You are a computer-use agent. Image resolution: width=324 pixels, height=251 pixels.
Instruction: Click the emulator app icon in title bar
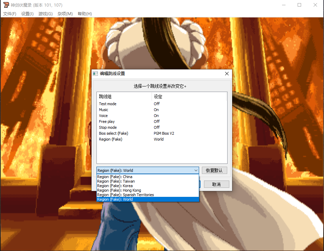6,5
